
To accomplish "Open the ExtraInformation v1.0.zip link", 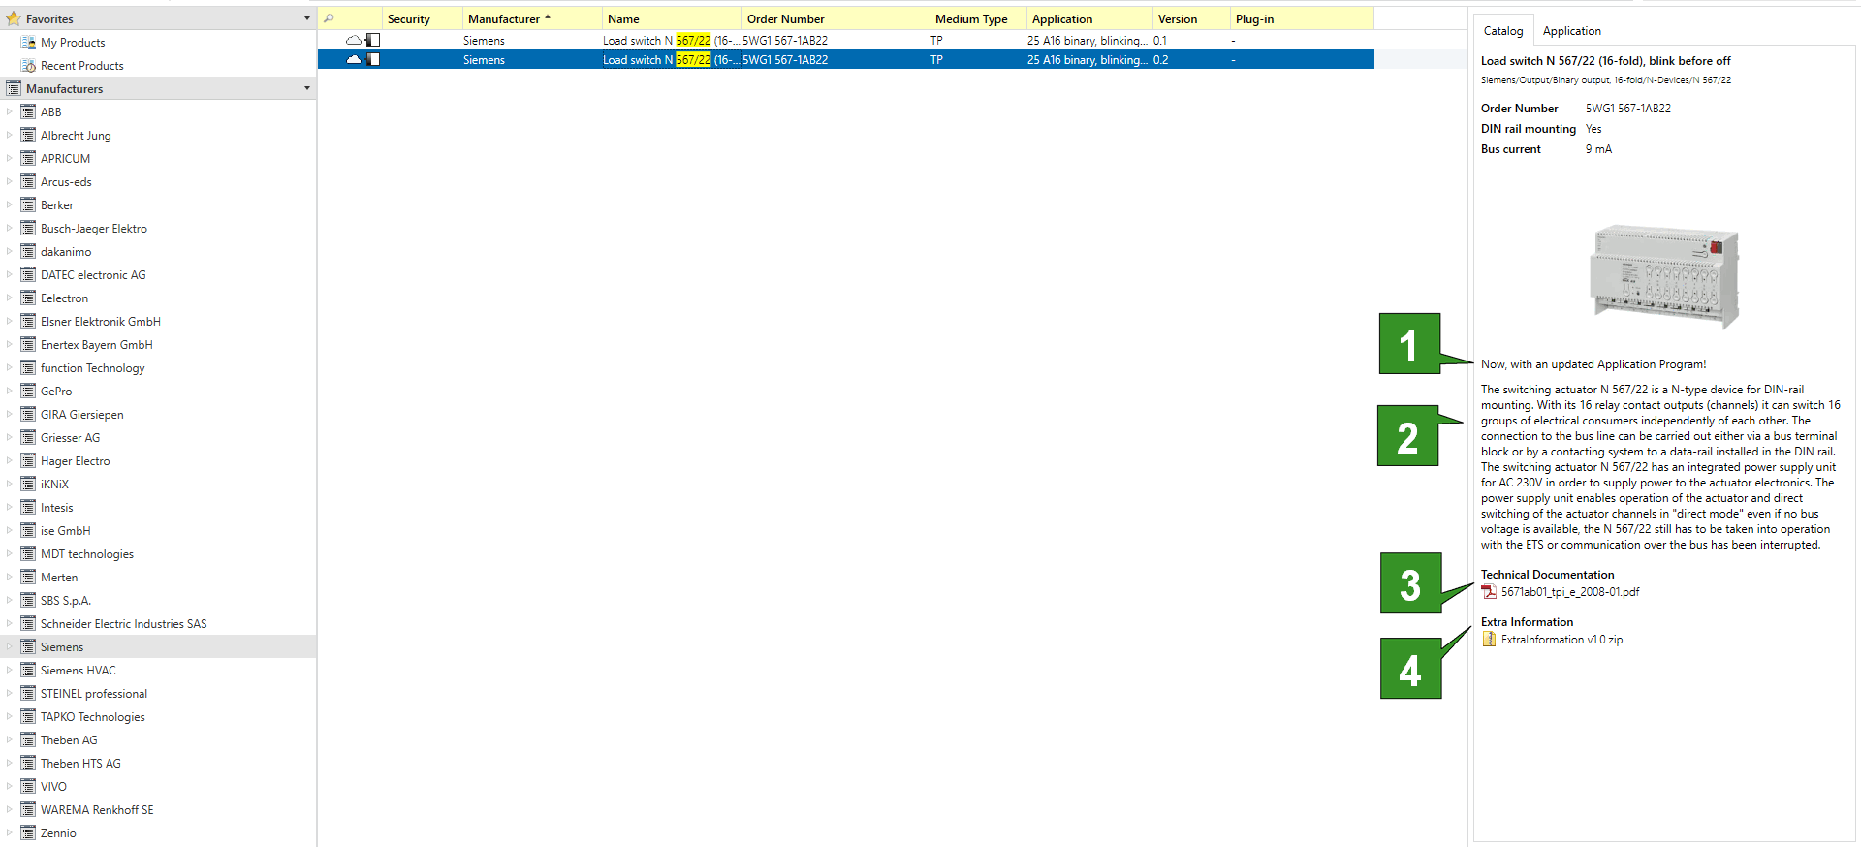I will 1561,640.
